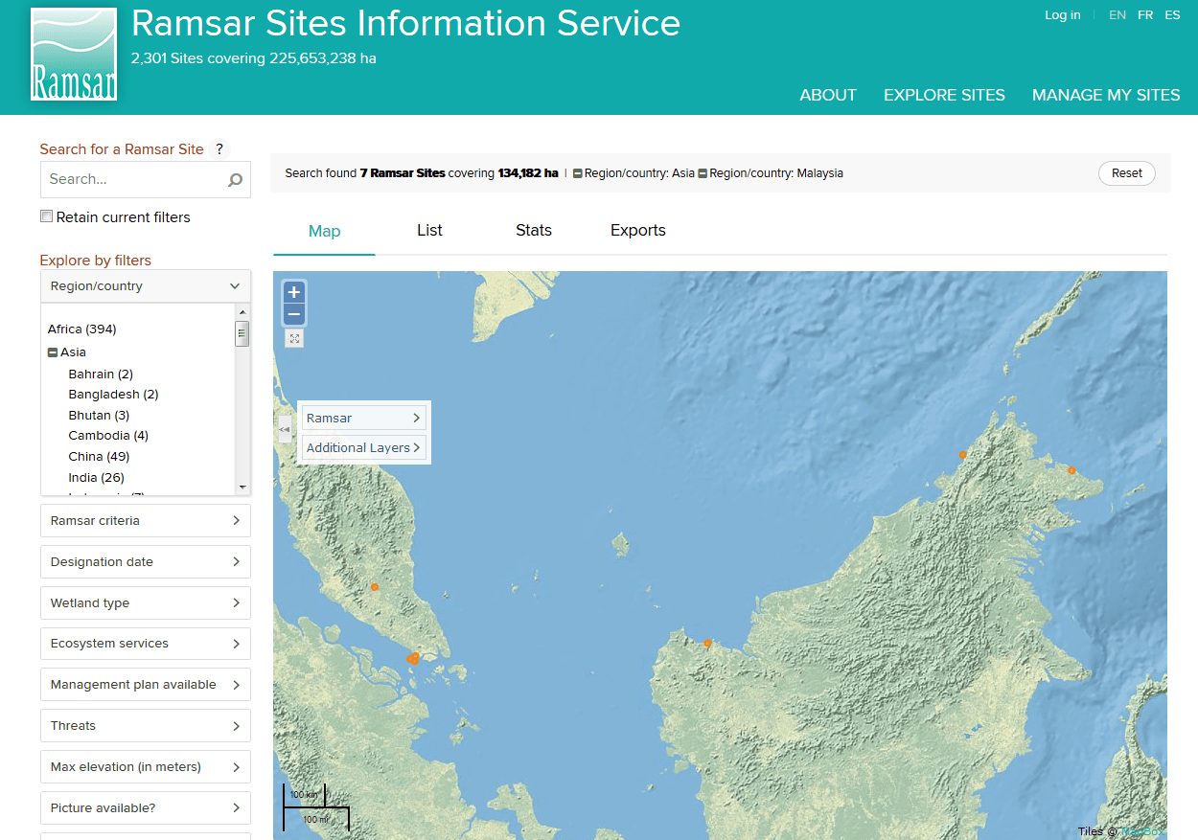Select China (49) in the country list
Screen dimensions: 1198x840
[99, 456]
